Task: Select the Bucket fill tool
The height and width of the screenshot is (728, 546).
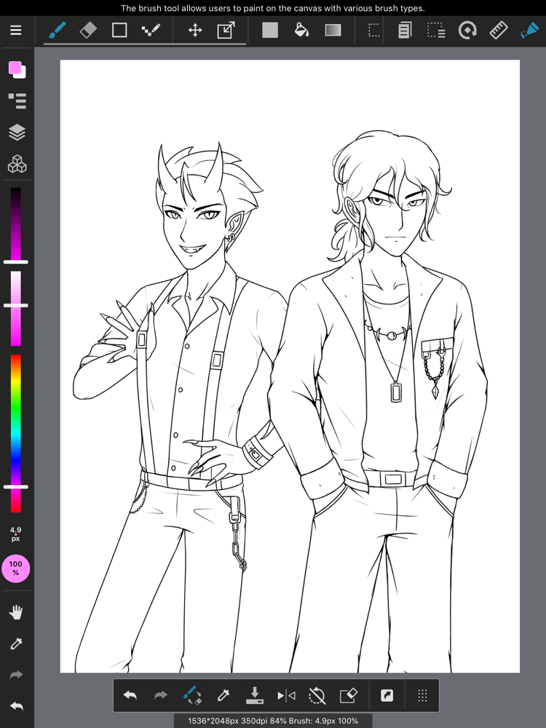Action: (302, 30)
